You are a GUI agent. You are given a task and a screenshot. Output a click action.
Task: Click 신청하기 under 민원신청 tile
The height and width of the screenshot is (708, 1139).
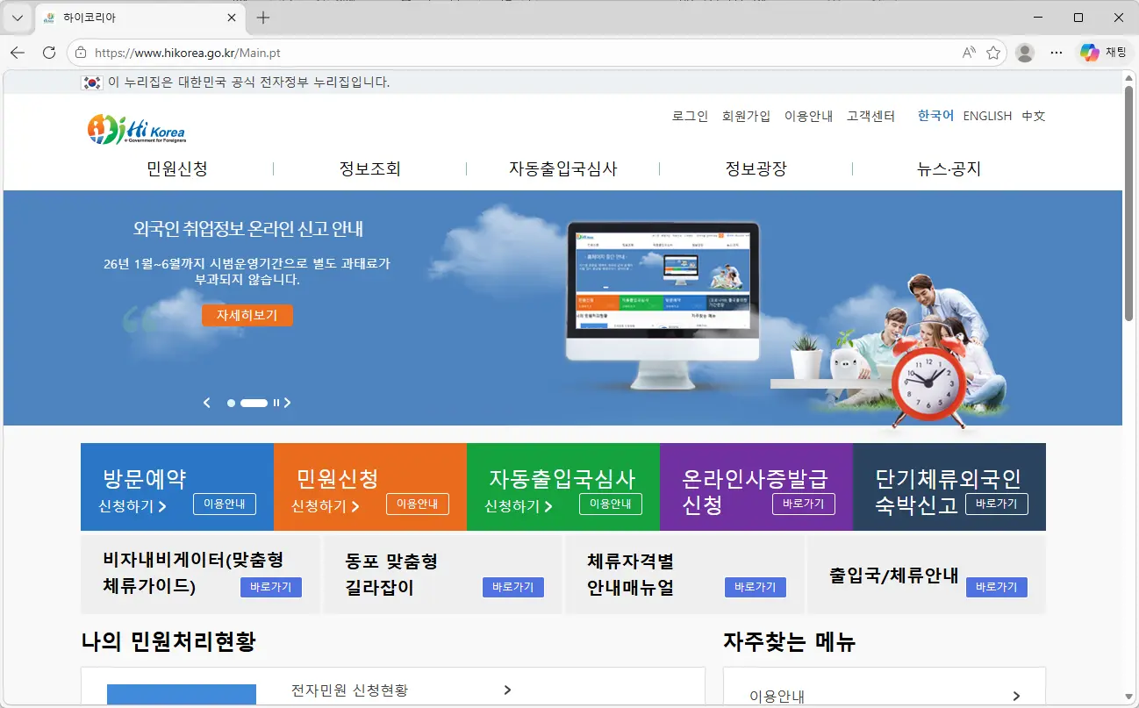(326, 506)
